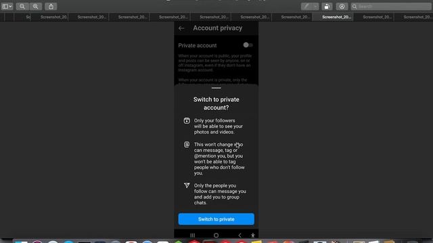
Task: Click the Switch to private button
Action: click(216, 219)
